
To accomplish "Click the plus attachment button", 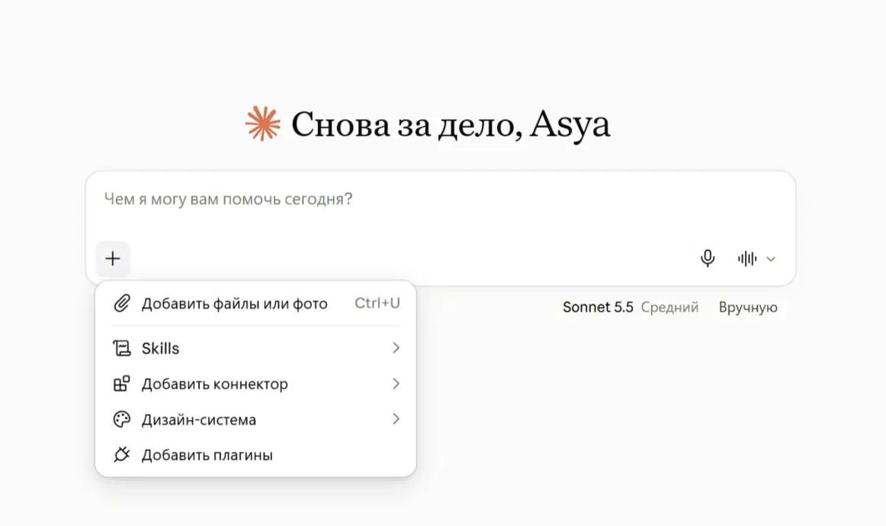I will click(113, 258).
